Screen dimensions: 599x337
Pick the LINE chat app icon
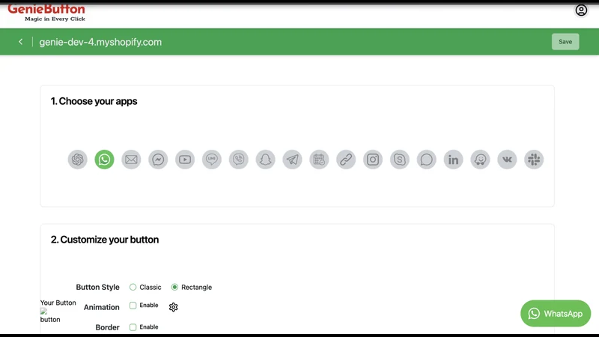(x=212, y=160)
